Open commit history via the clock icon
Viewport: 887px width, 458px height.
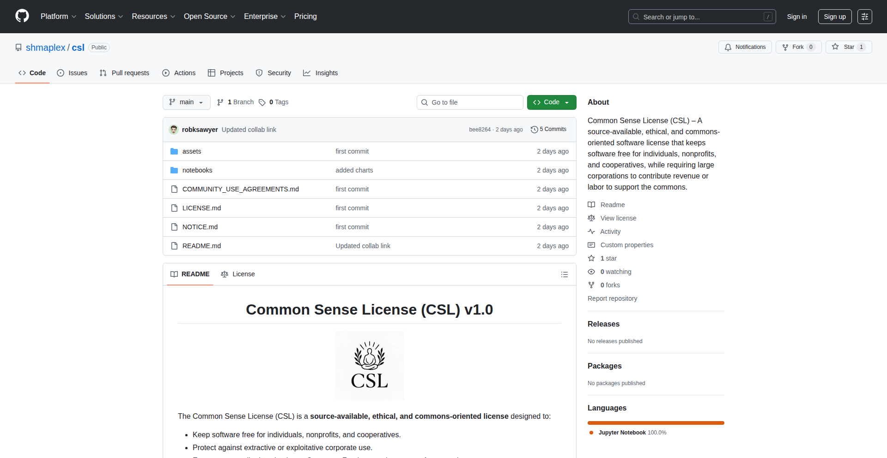535,129
